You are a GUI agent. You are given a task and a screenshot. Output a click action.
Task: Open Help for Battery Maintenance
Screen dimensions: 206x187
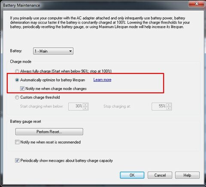[187, 175]
